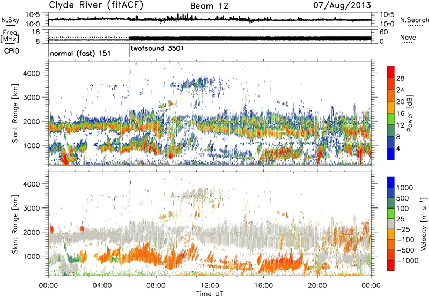Click the thick frequency band after 06:00

[x=250, y=39]
